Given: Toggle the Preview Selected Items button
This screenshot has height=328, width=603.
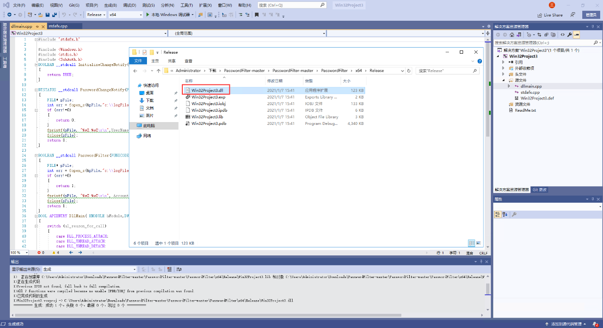Looking at the screenshot, I should pos(576,35).
